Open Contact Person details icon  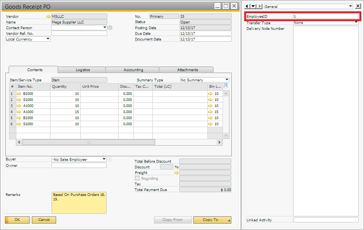[x=110, y=28]
